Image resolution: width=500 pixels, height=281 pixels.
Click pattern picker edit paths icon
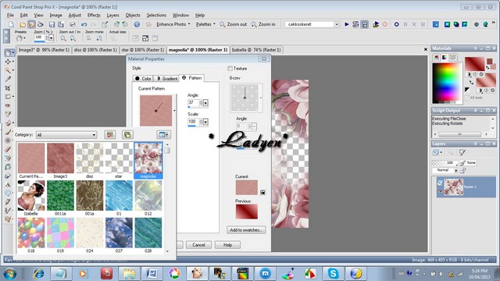(x=109, y=135)
